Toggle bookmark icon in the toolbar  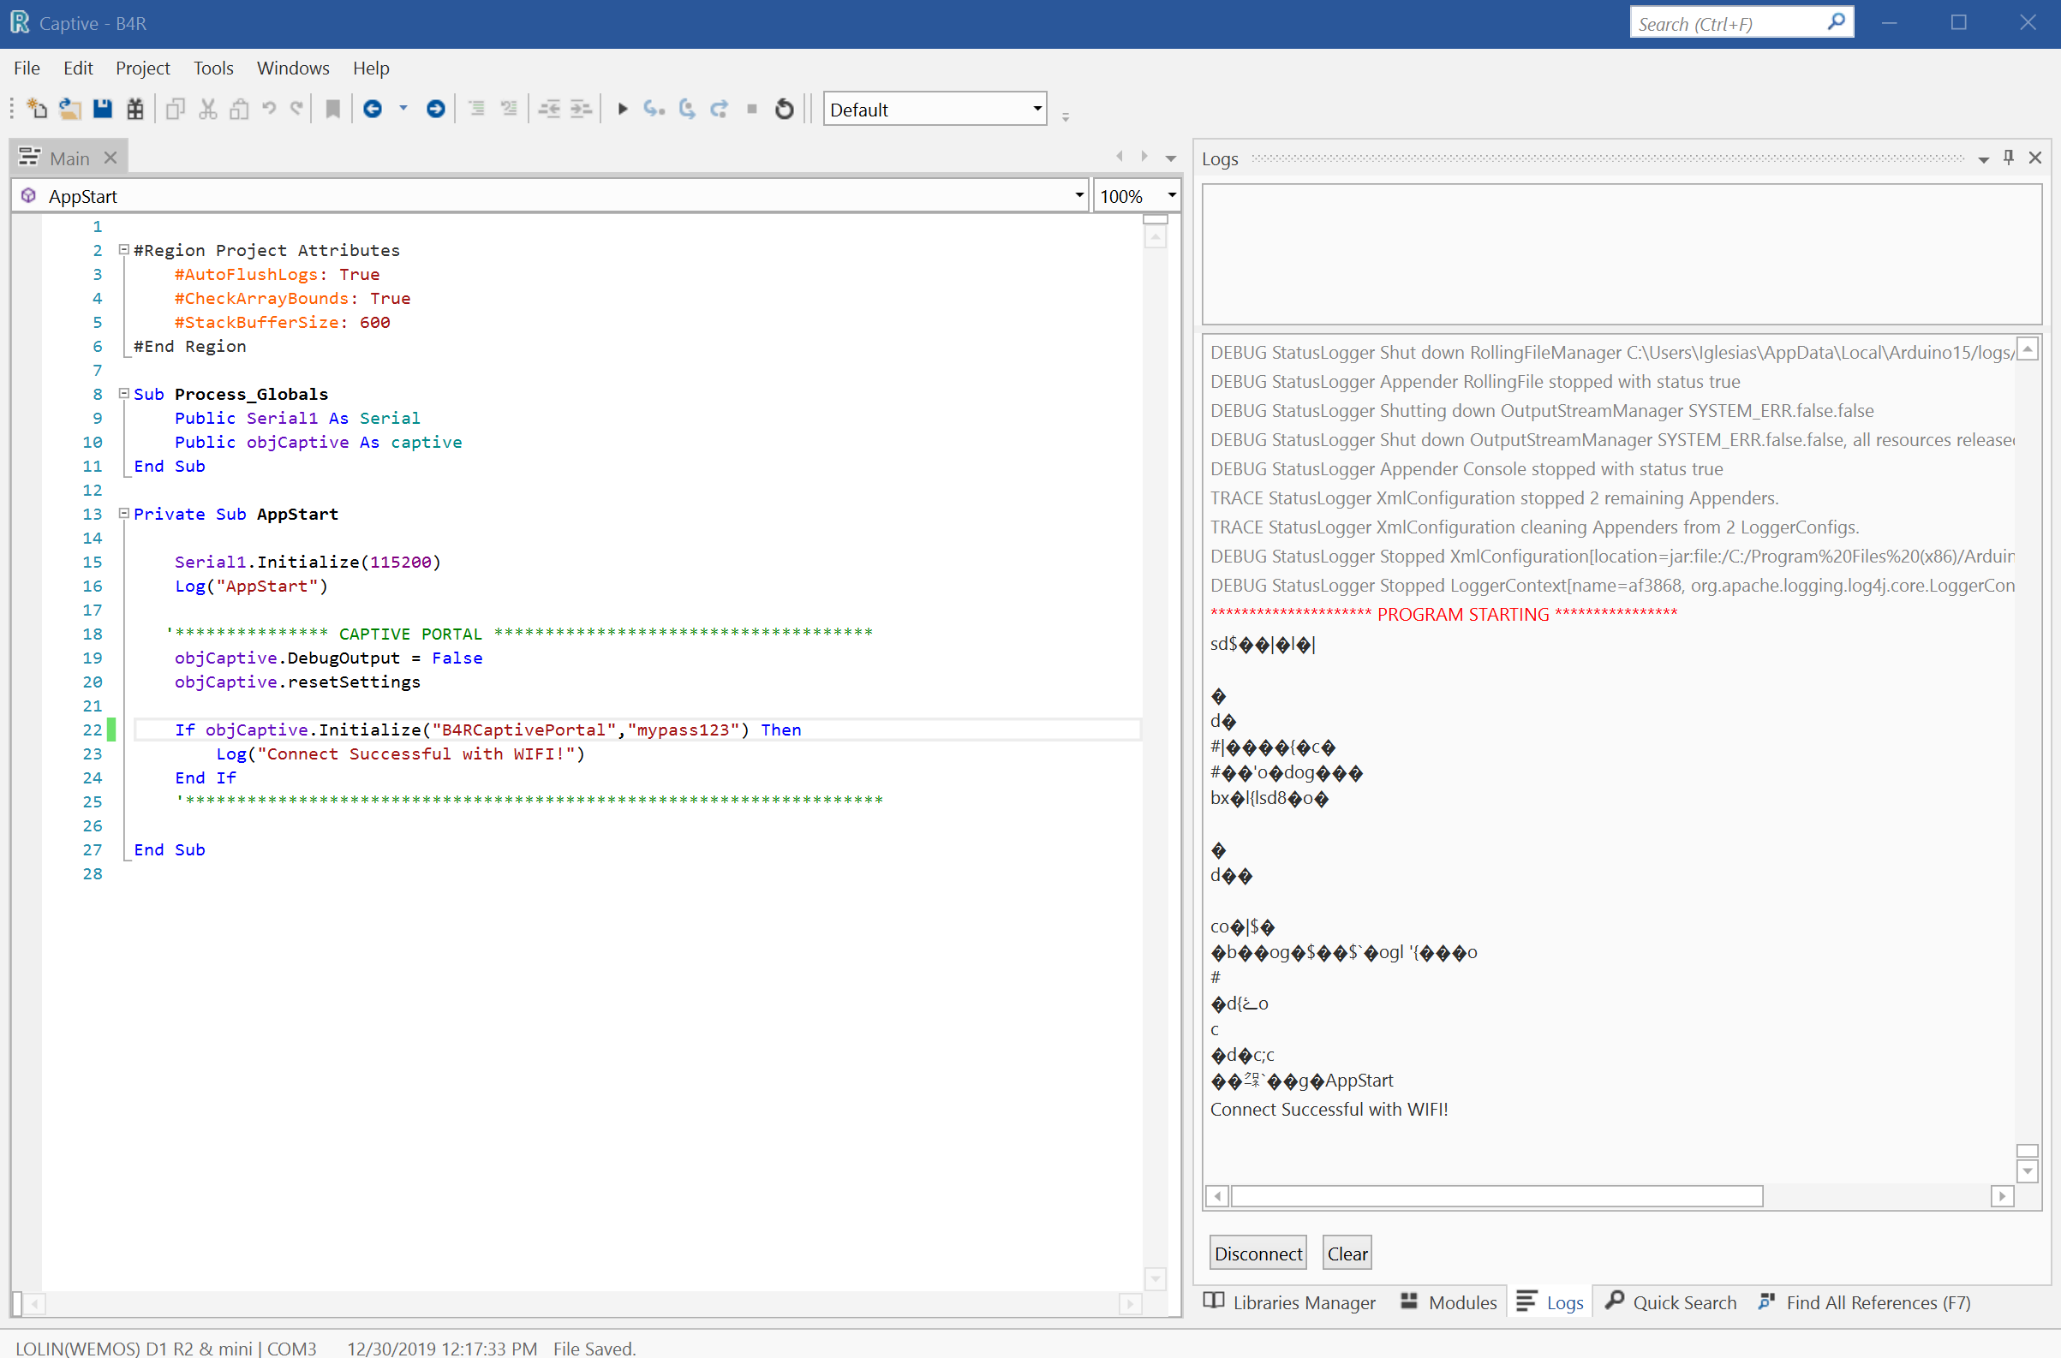[332, 109]
